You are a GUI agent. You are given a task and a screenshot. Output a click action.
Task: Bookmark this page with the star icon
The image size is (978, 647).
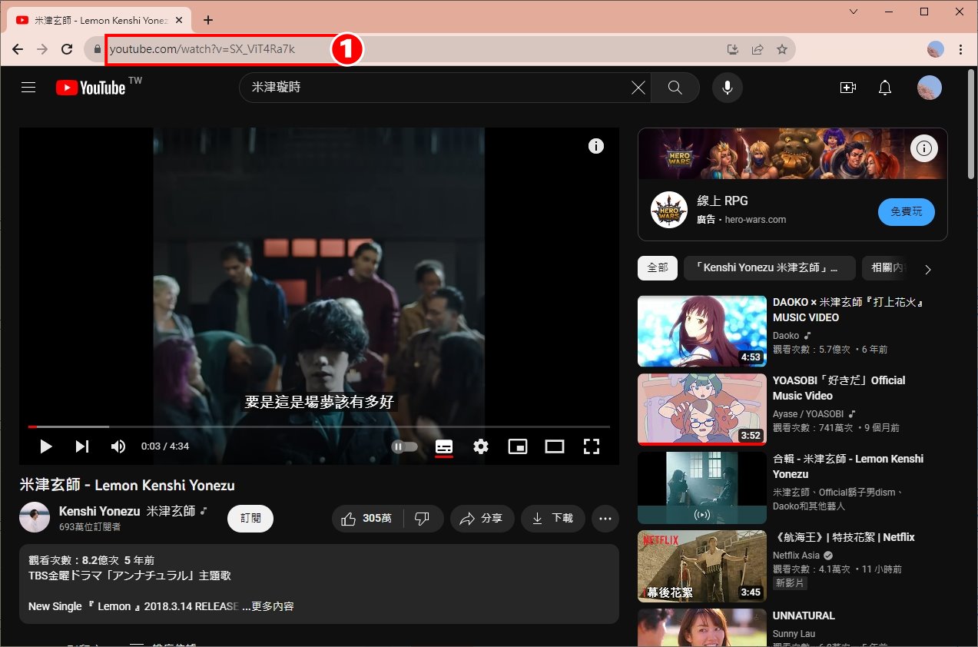(x=782, y=49)
